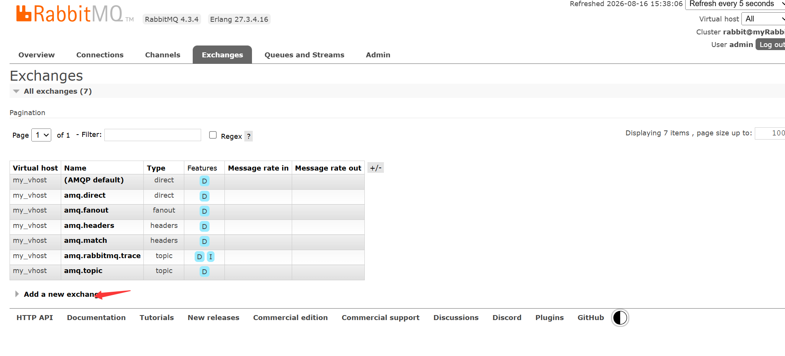Open the Commercial support link

coord(380,318)
